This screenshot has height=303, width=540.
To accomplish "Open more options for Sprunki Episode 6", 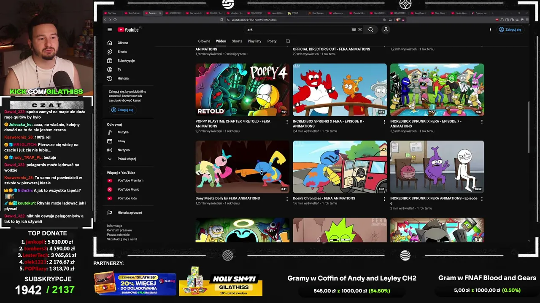I will coord(482,199).
